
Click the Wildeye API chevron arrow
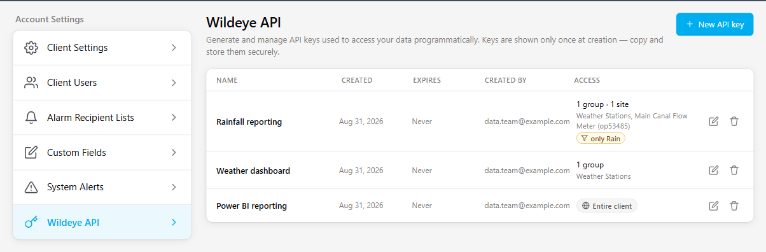[174, 222]
